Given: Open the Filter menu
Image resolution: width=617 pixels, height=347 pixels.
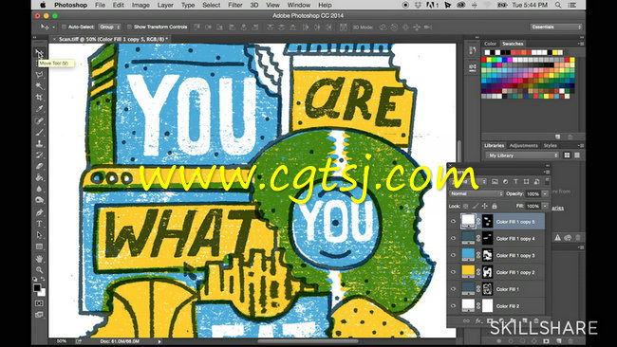Looking at the screenshot, I should click(234, 5).
